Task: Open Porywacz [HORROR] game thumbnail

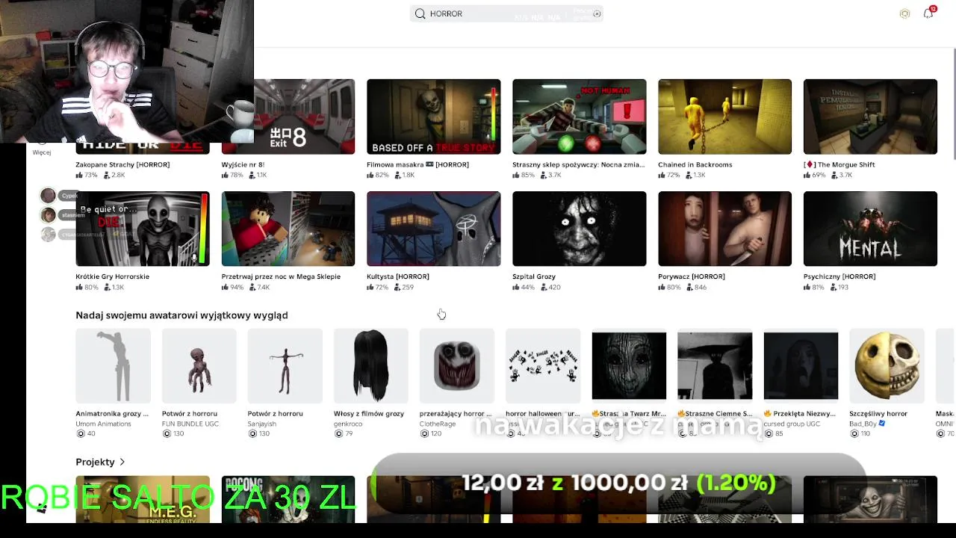Action: 724,229
